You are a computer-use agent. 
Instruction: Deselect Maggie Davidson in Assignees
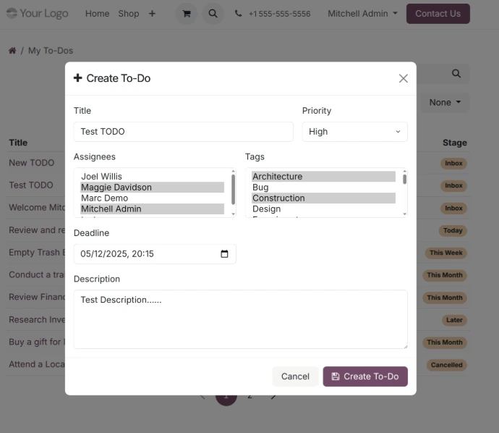(116, 187)
